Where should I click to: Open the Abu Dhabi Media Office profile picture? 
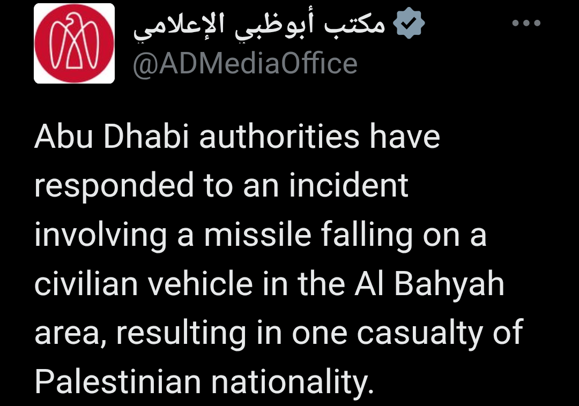point(75,43)
